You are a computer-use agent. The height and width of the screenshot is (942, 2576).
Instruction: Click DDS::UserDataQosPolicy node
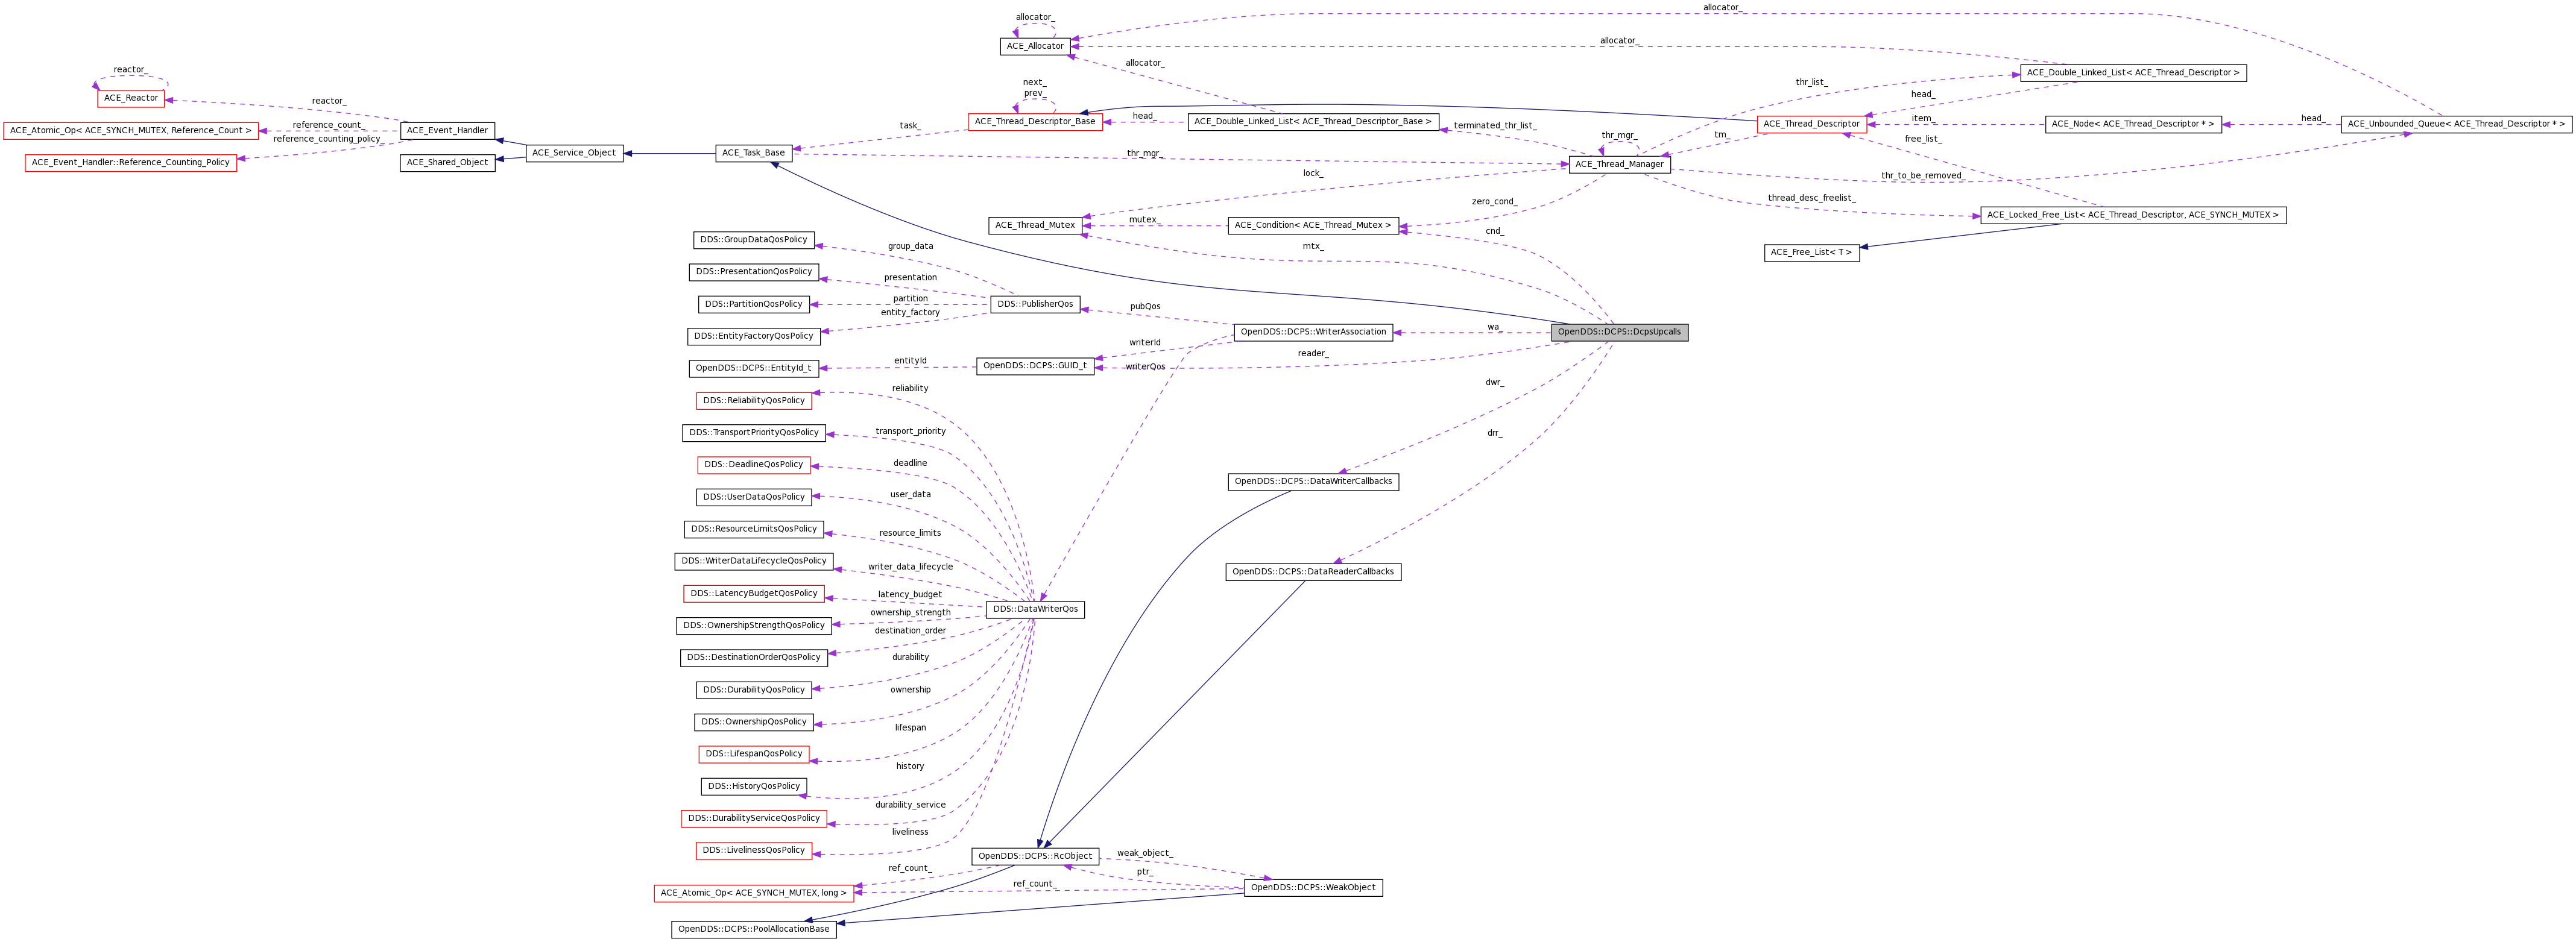tap(753, 497)
